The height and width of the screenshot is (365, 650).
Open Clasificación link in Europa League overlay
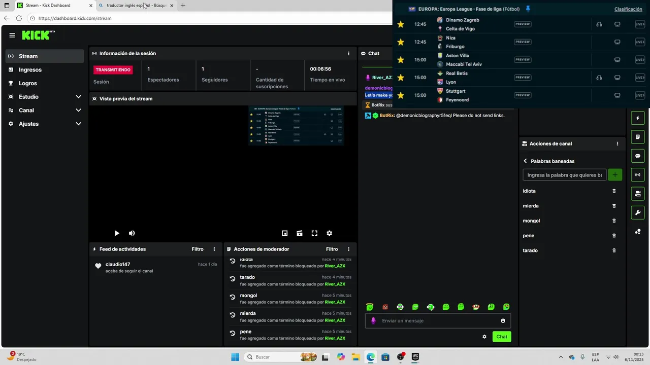(x=628, y=9)
